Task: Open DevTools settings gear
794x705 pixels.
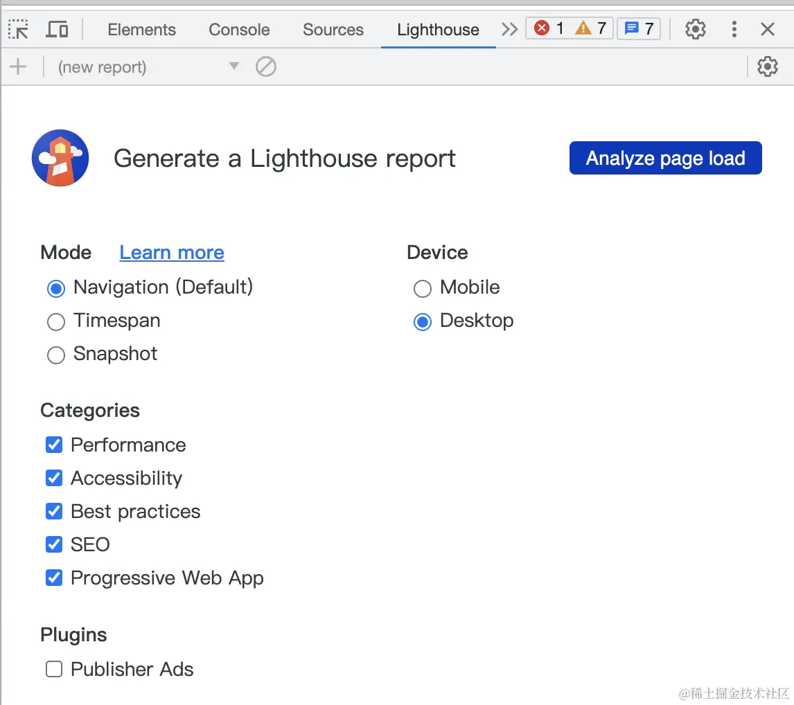Action: 695,29
